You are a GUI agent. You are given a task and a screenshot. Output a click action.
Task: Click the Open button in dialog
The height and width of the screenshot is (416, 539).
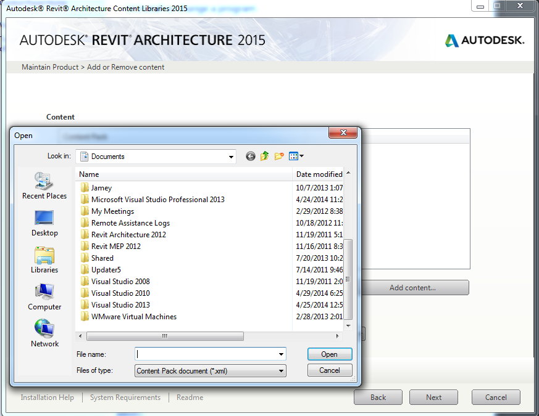pyautogui.click(x=330, y=354)
